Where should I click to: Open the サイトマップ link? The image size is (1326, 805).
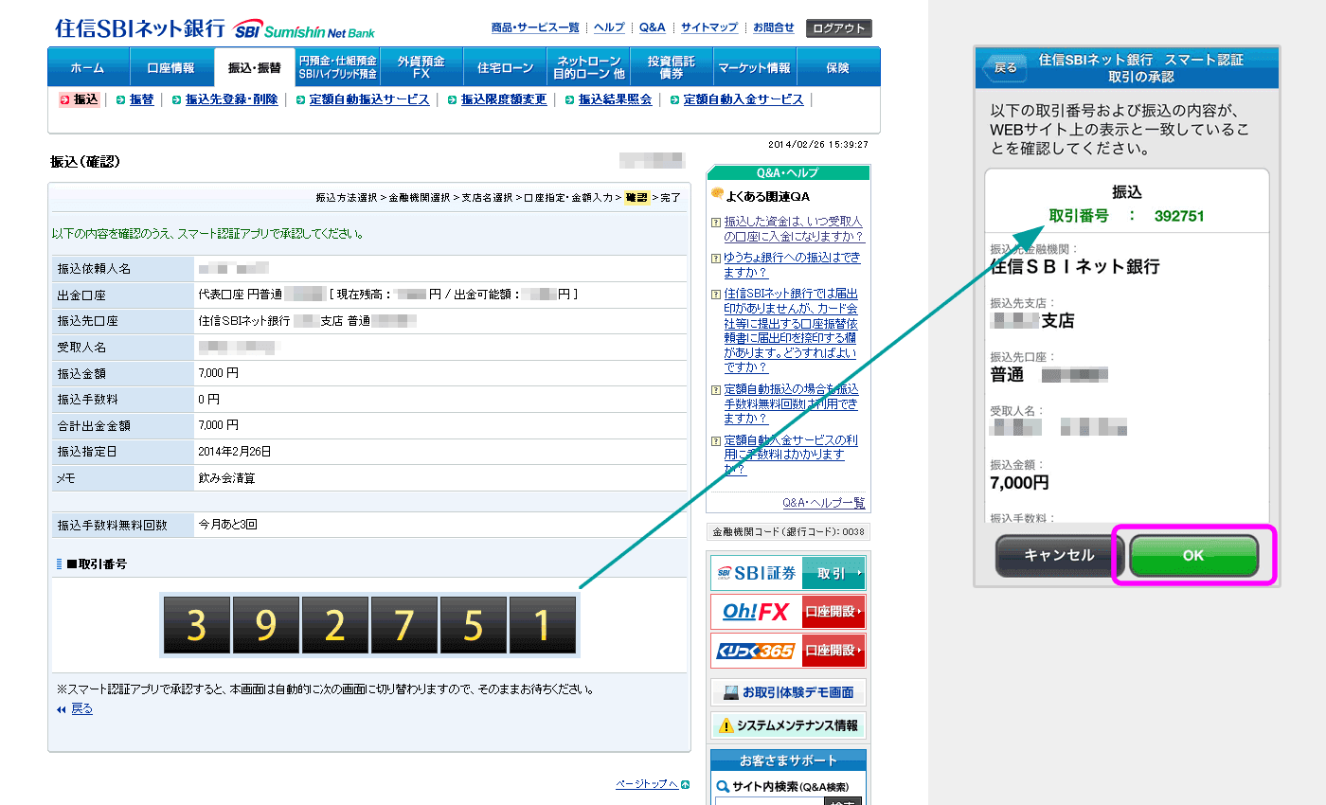click(709, 27)
